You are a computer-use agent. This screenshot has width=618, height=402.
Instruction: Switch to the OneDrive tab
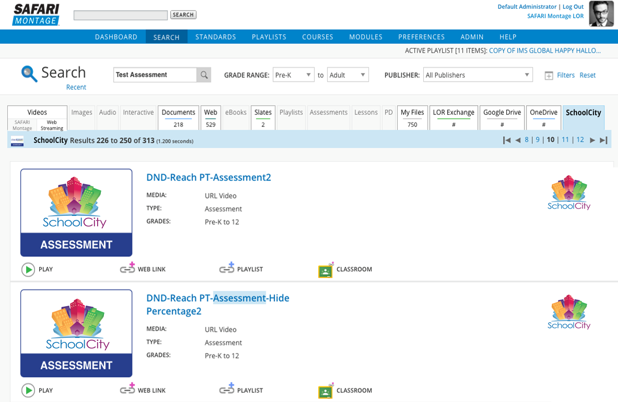click(543, 118)
